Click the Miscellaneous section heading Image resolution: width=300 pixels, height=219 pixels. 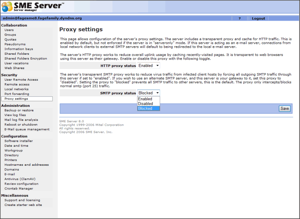click(15, 195)
